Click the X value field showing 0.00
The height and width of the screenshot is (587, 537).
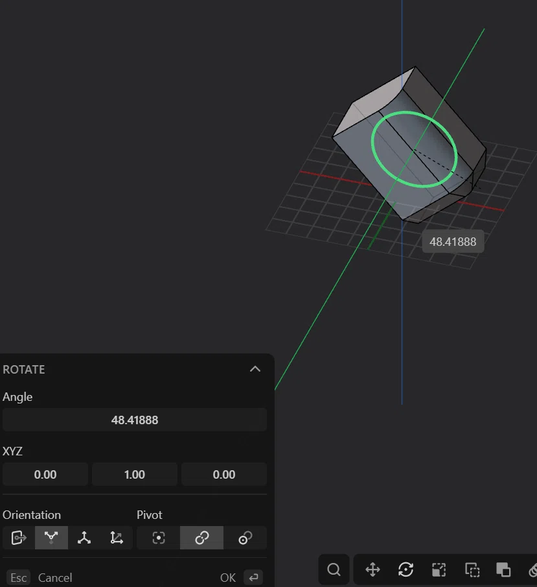pyautogui.click(x=45, y=474)
